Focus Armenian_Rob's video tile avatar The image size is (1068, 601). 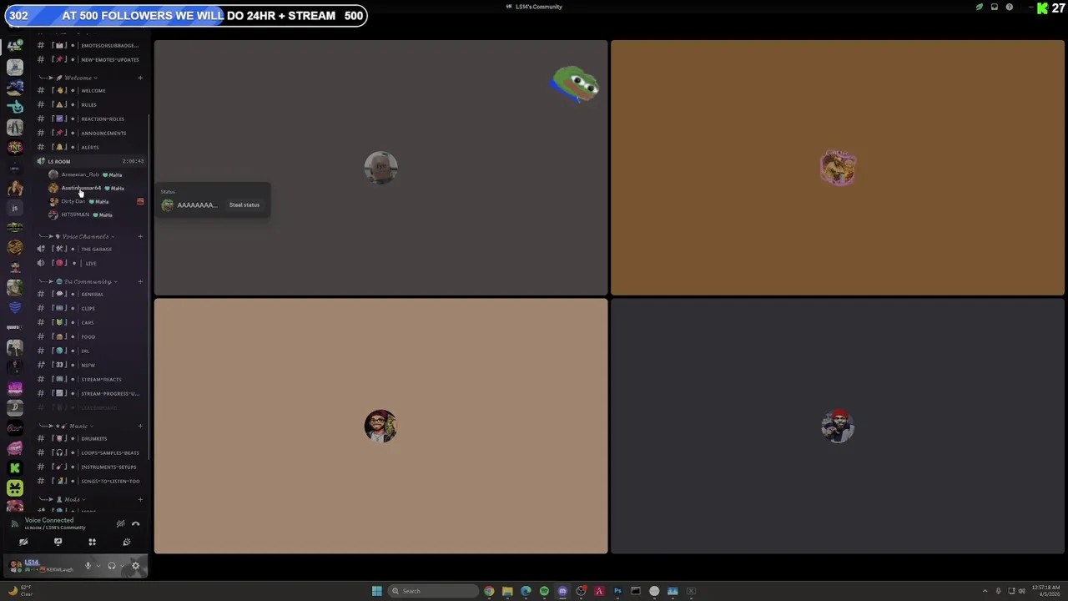click(380, 168)
